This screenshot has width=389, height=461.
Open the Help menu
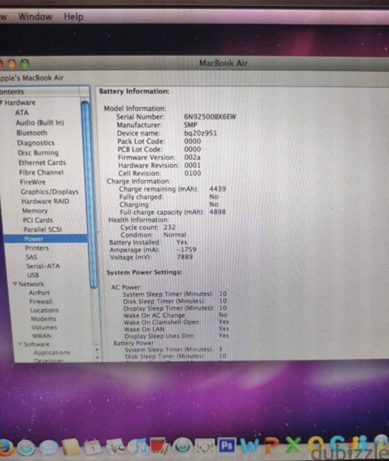74,17
